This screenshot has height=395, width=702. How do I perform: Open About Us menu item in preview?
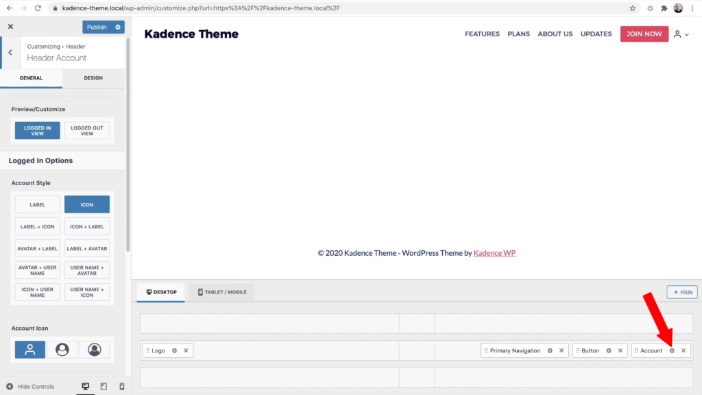555,34
